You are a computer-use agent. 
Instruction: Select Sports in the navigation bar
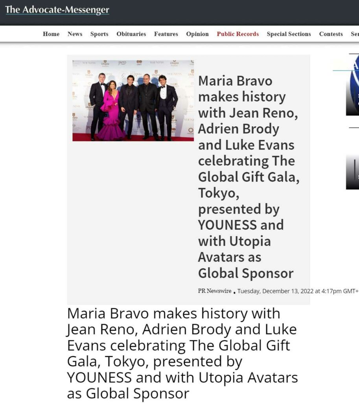[99, 34]
